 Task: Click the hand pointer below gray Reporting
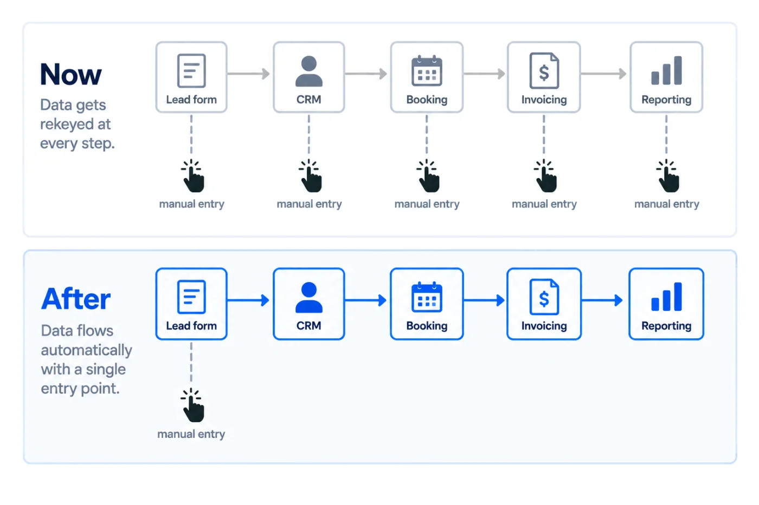pyautogui.click(x=668, y=176)
